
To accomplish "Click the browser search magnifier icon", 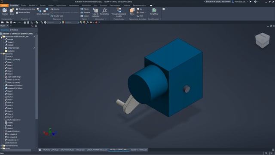I will 32,26.
